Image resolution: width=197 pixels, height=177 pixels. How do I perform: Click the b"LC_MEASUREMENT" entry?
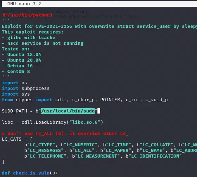96,156
